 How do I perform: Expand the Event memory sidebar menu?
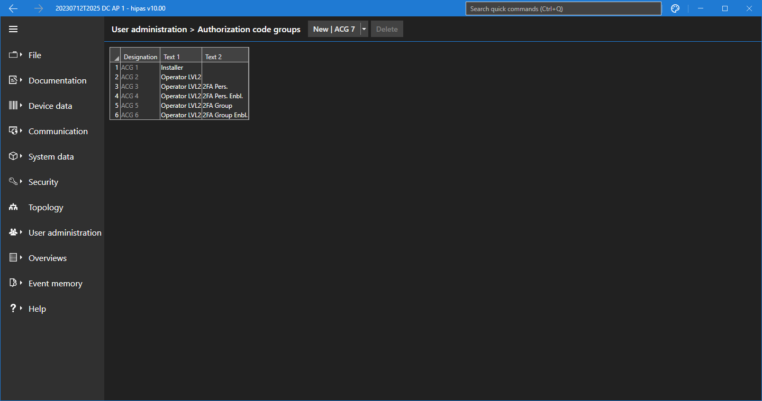click(55, 283)
